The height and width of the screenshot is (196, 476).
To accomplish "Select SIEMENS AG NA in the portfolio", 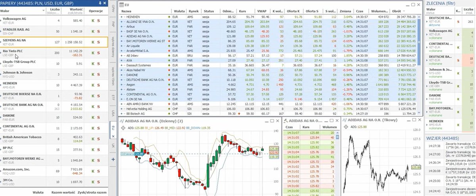I will 54,42.
